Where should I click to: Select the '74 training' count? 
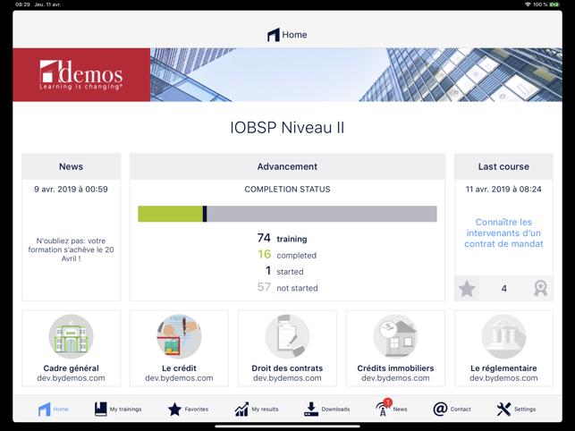point(282,239)
